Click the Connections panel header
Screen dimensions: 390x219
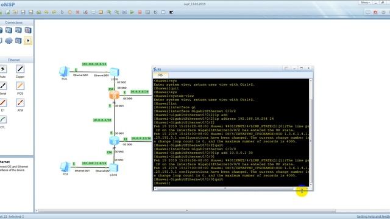[13, 23]
